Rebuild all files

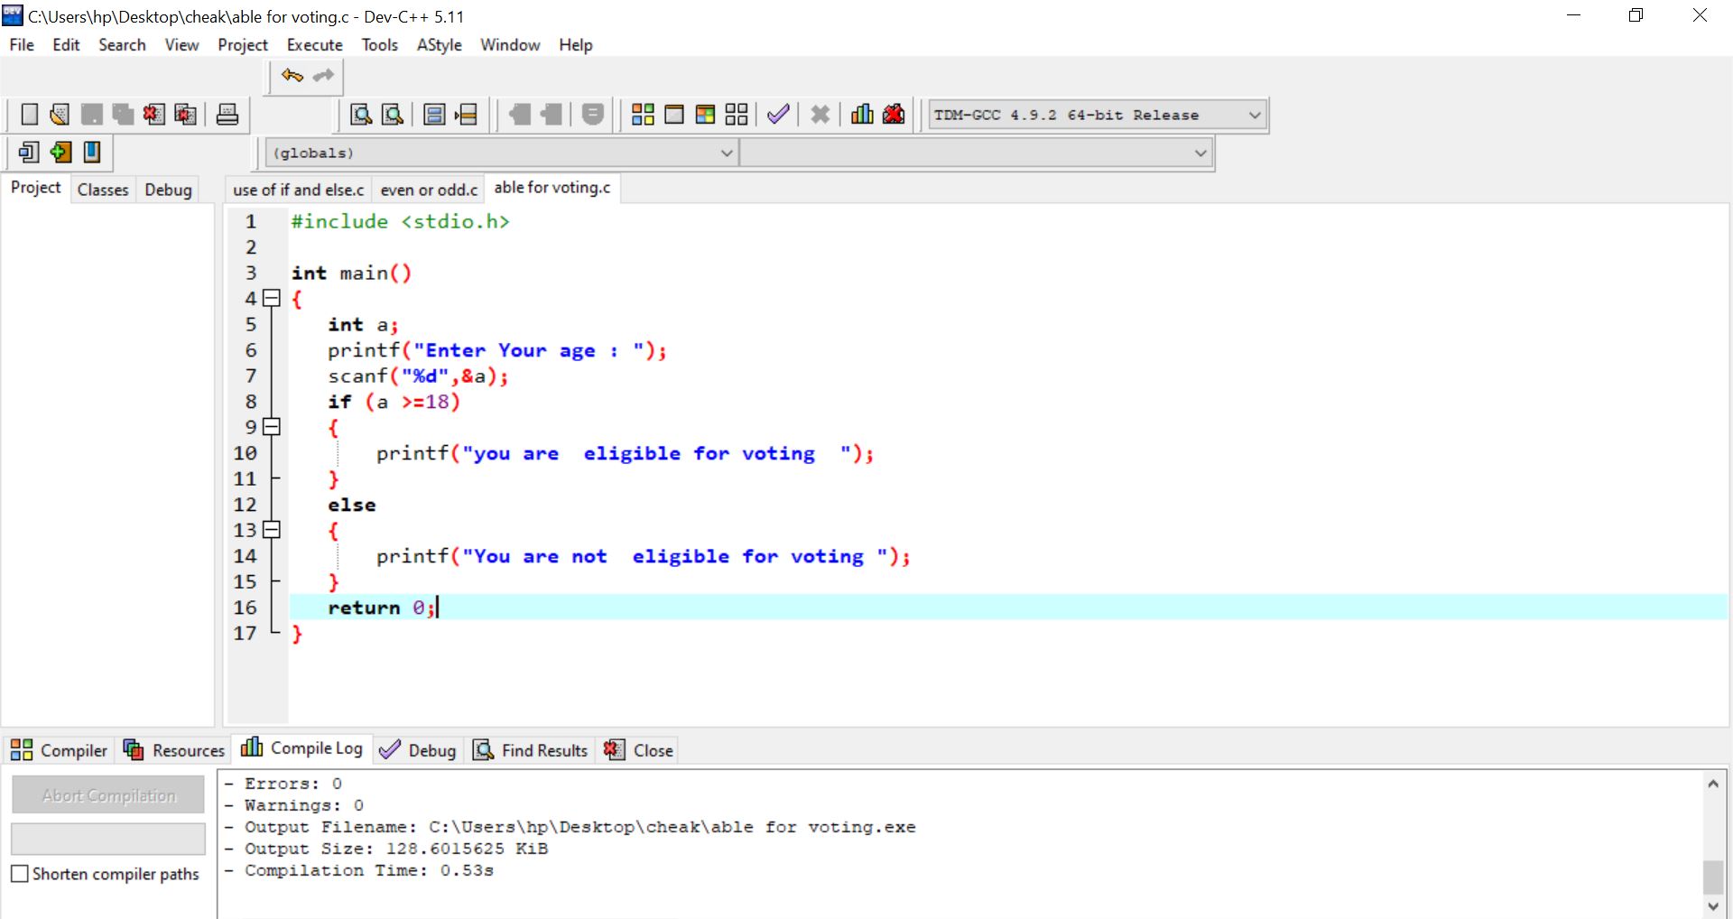click(x=737, y=114)
